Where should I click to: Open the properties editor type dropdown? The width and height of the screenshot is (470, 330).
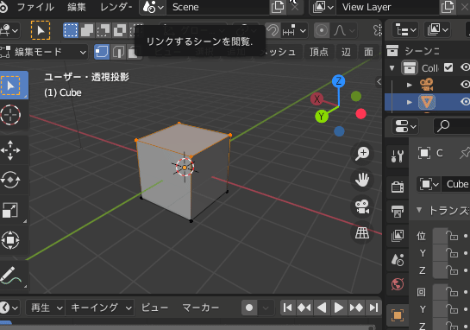(405, 126)
